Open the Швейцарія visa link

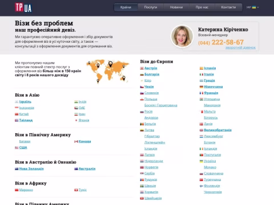[x=153, y=198]
